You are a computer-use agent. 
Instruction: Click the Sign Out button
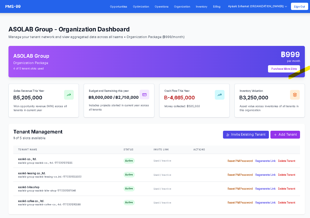click(x=299, y=6)
